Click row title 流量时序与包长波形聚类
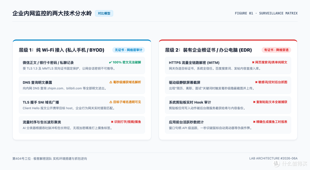Screen dimensions: 310x170 [42, 122]
